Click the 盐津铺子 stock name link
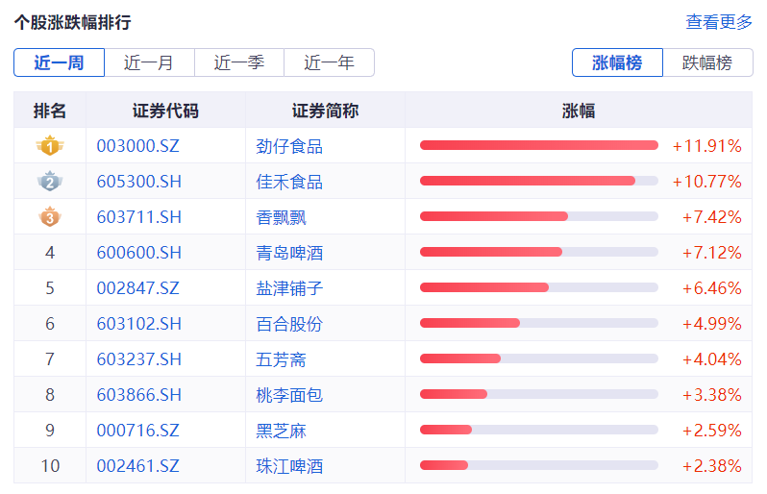Screen dimensions: 767x494 (x=289, y=288)
